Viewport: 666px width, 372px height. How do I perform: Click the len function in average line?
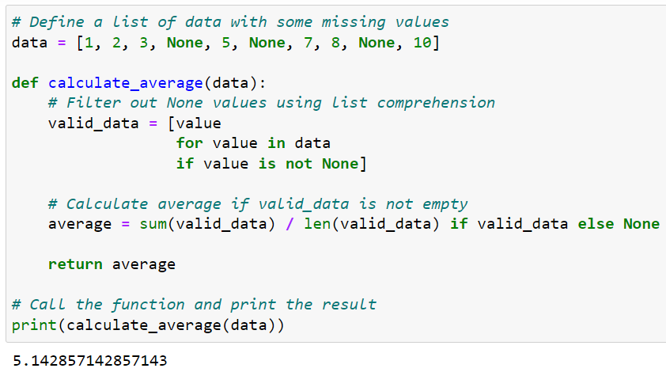coord(317,224)
